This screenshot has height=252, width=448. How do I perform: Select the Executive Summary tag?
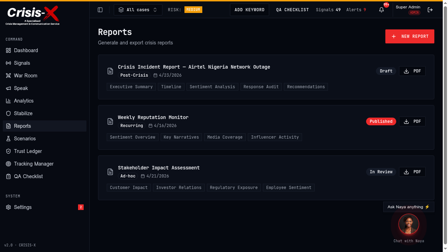pyautogui.click(x=131, y=87)
